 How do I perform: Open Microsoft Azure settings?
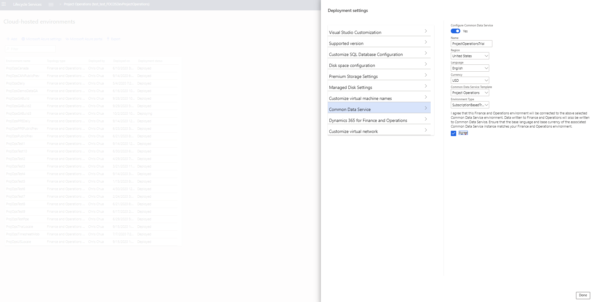pos(42,39)
